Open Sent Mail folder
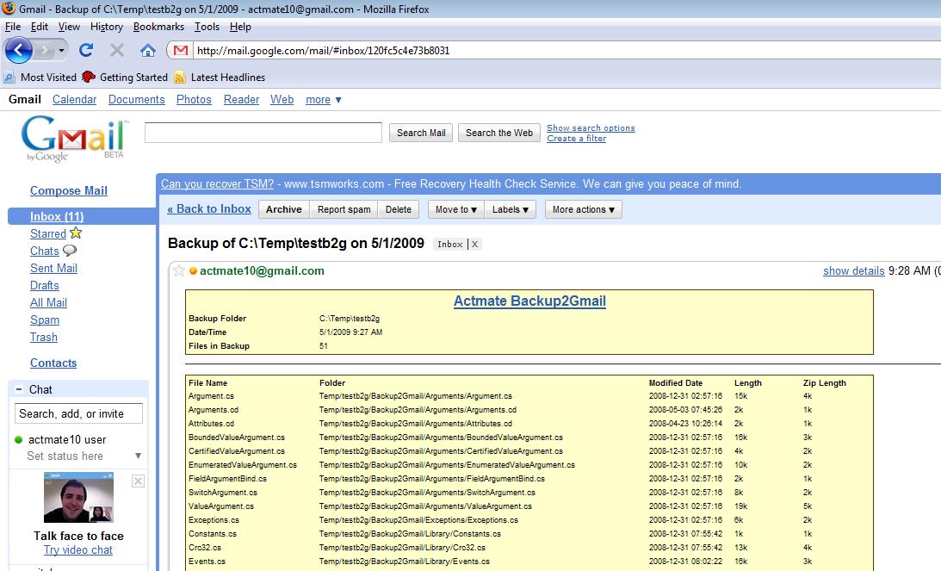This screenshot has width=941, height=571. pos(53,269)
